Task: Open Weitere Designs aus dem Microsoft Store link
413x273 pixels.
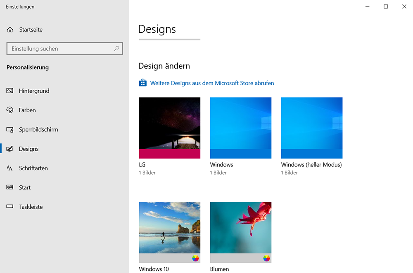Action: [212, 83]
